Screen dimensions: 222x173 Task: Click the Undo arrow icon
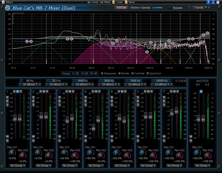pyautogui.click(x=89, y=2)
